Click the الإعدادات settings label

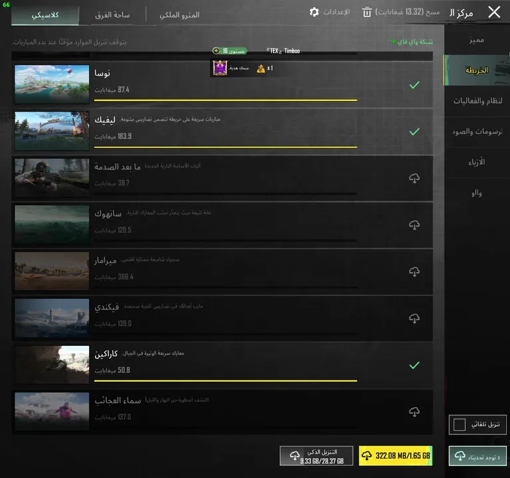(336, 12)
